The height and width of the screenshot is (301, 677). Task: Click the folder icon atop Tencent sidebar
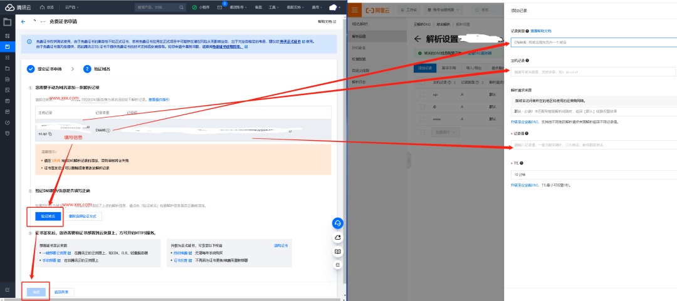7,23
